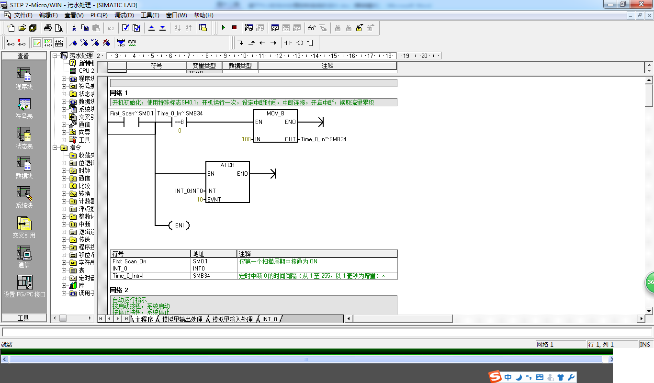
Task: Open the PLC(P) menu
Action: click(x=99, y=15)
